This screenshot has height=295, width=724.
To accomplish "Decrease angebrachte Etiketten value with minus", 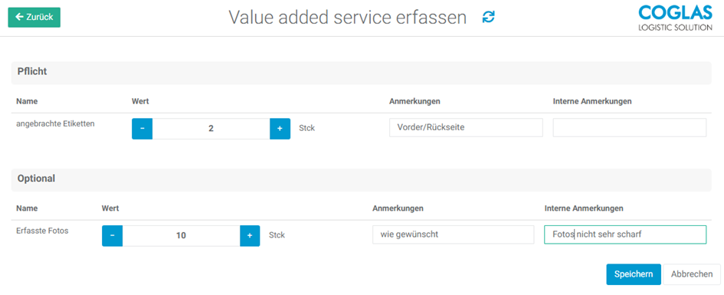I will tap(143, 129).
